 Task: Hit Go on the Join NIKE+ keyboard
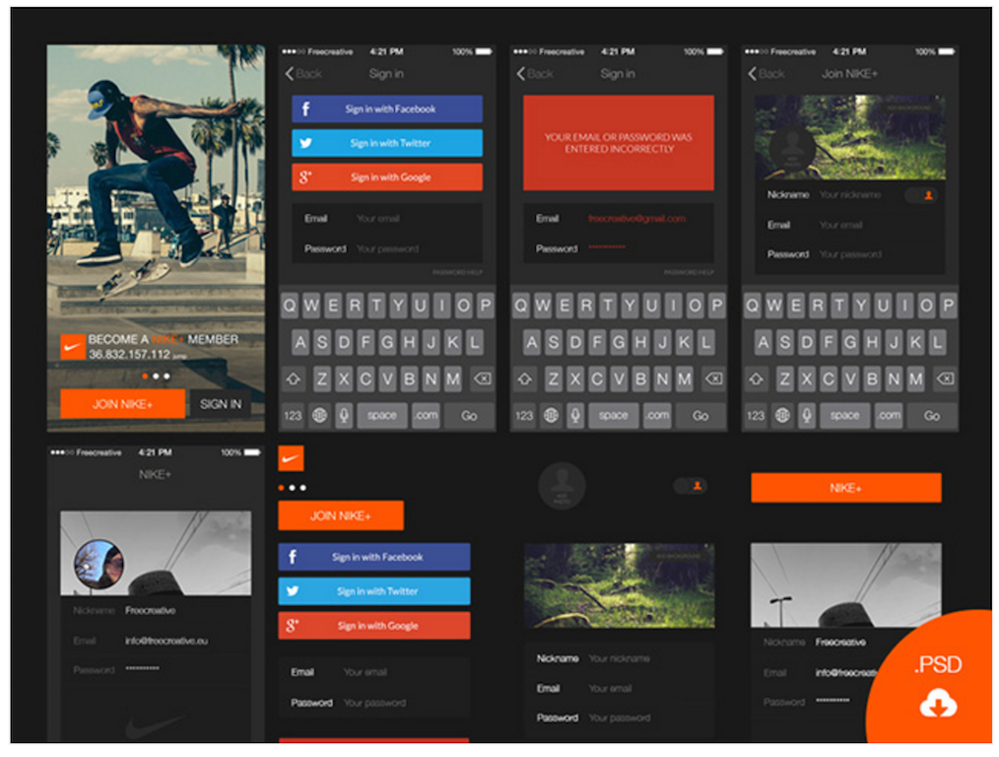pyautogui.click(x=932, y=415)
